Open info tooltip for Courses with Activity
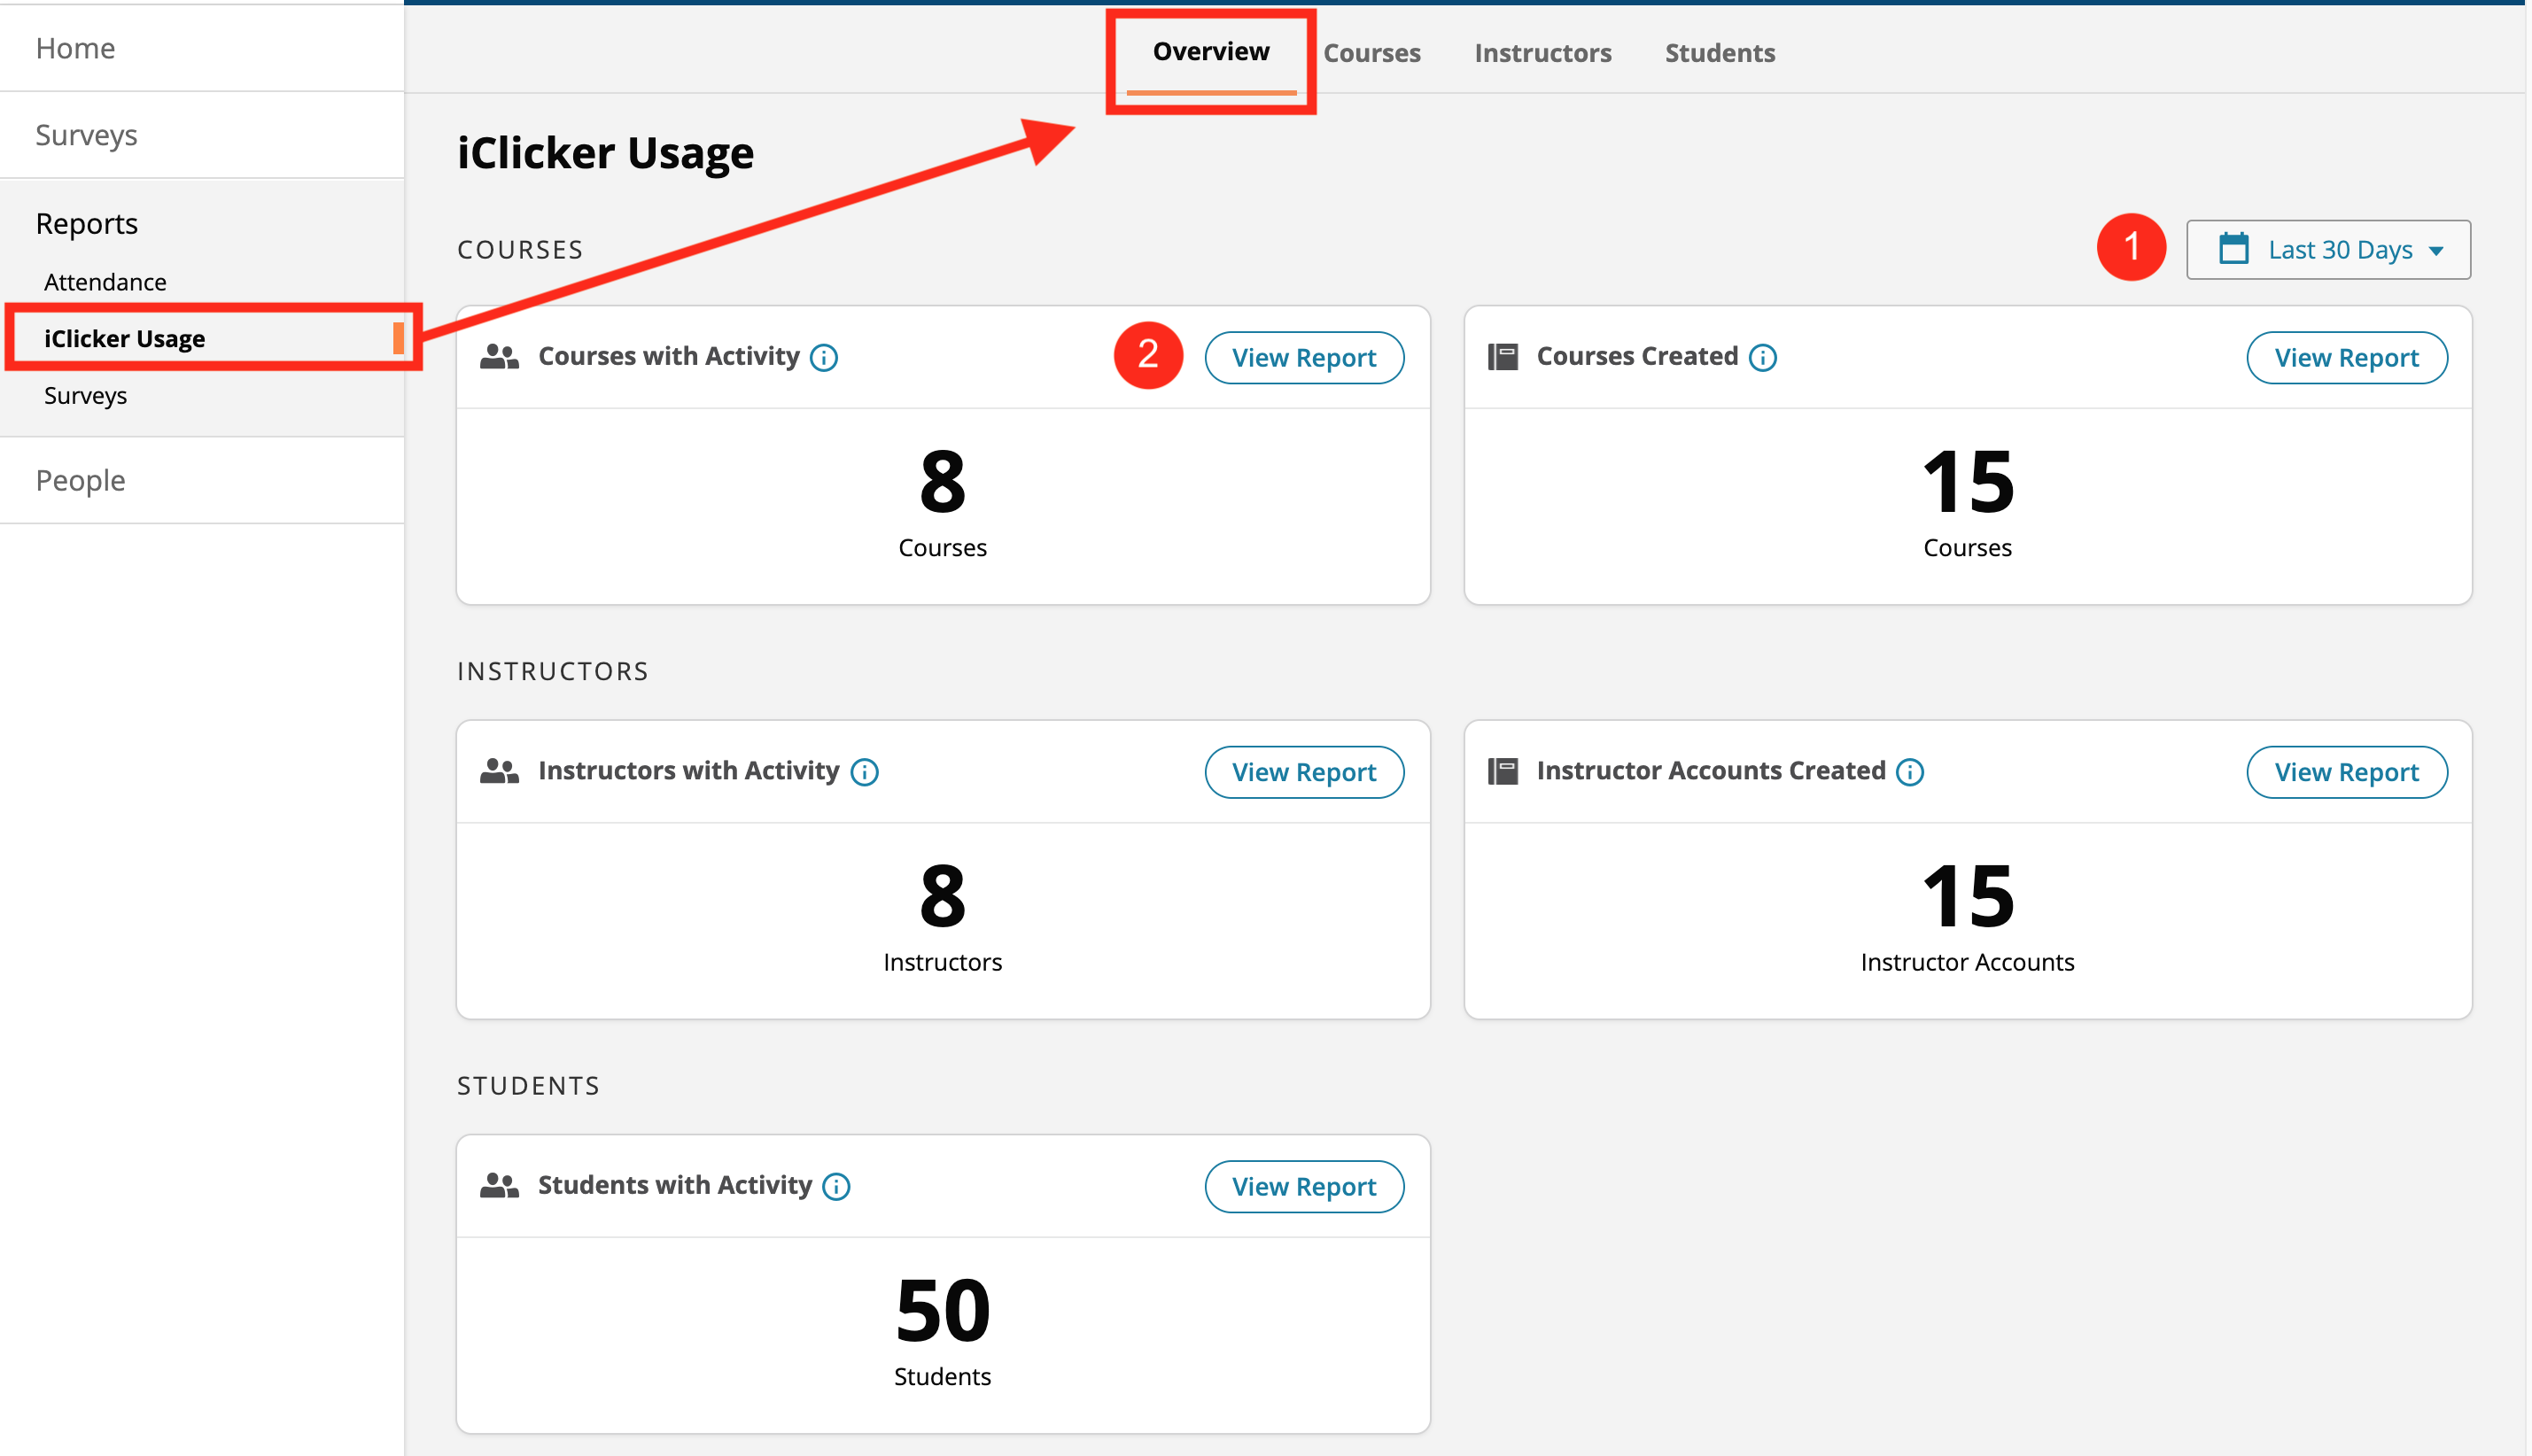Screen dimensions: 2532x1456 pos(823,357)
